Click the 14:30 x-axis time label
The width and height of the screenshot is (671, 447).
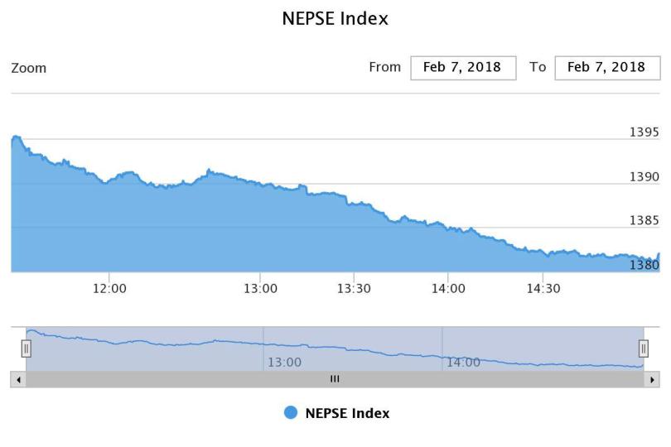(x=543, y=288)
